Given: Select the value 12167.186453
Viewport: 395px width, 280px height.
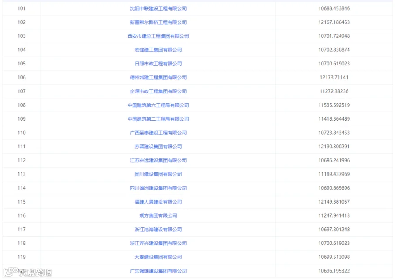Looking at the screenshot, I should tap(334, 22).
